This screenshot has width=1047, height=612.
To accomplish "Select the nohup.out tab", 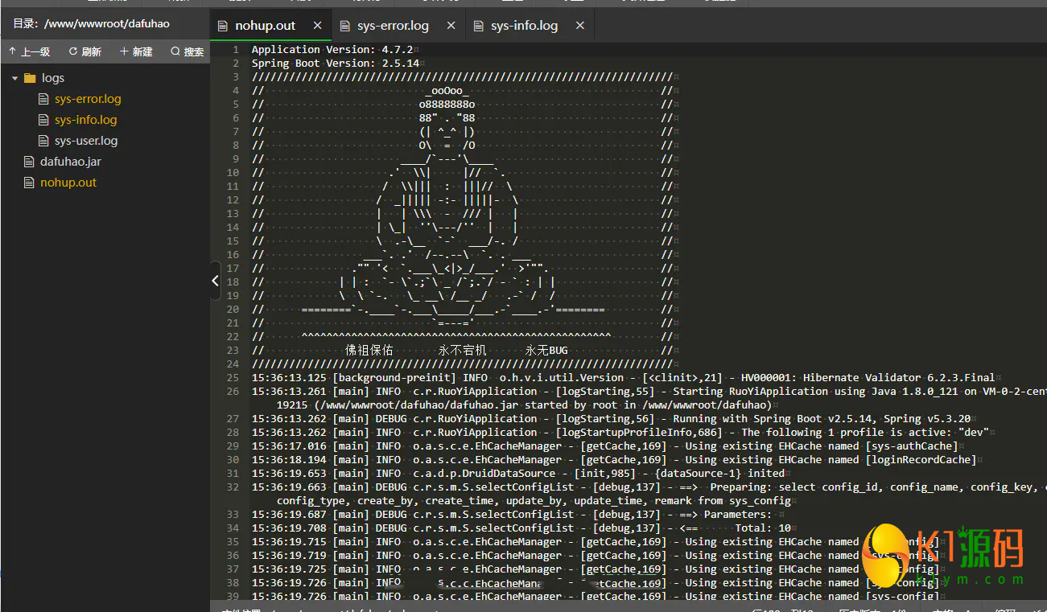I will click(x=265, y=26).
